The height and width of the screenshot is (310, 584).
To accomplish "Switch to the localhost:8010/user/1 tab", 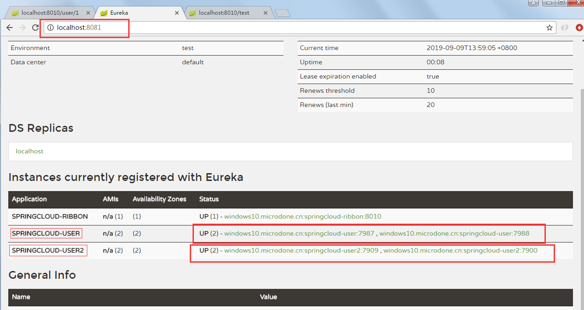I will (x=50, y=13).
